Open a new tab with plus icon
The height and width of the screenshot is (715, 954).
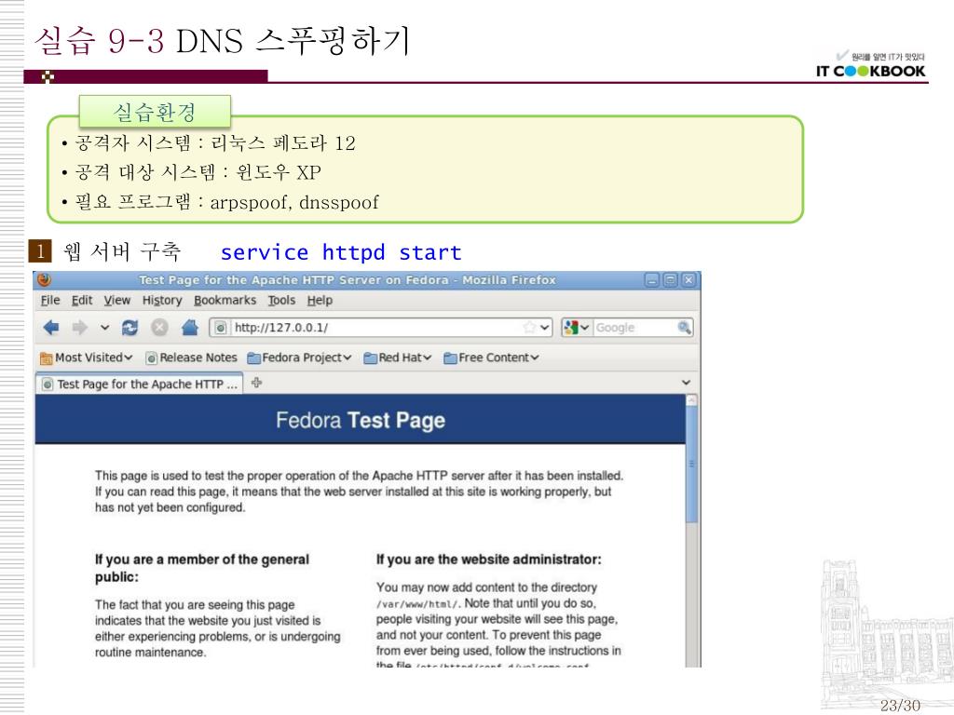coord(257,383)
